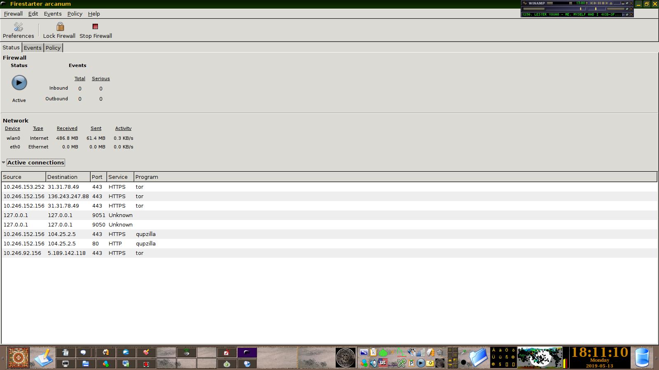659x370 pixels.
Task: Adjust the Winamp balance slider handle
Action: [596, 9]
